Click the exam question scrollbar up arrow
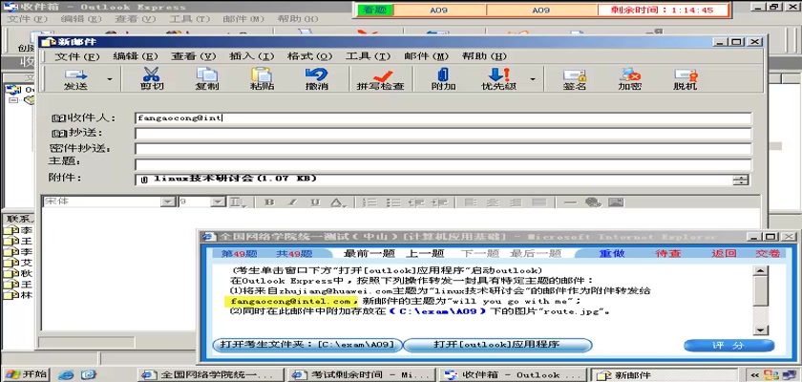The width and height of the screenshot is (802, 382). pyautogui.click(x=761, y=271)
